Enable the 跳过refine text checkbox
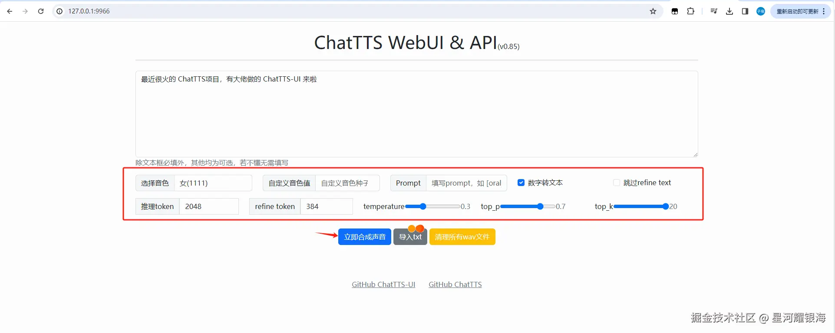The image size is (835, 333). click(617, 183)
